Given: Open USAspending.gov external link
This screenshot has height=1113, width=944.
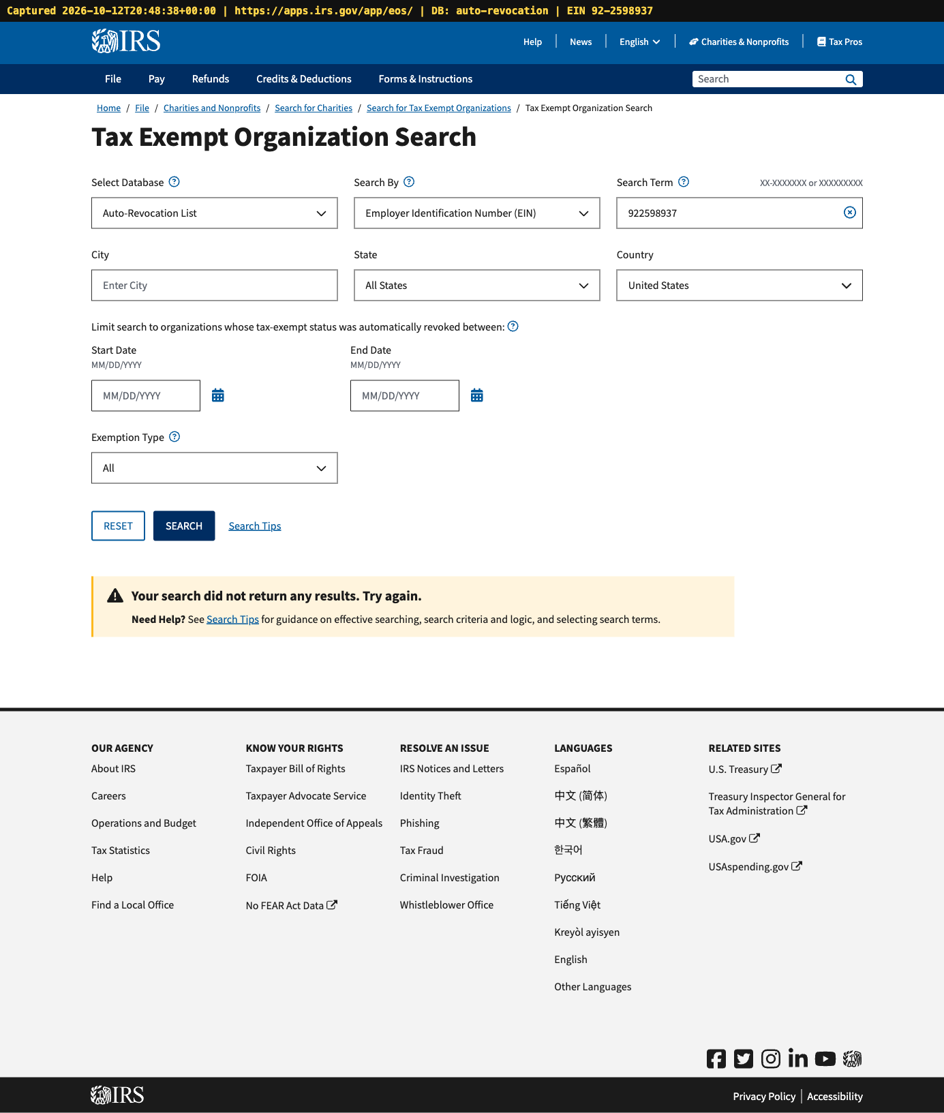Looking at the screenshot, I should coord(755,866).
